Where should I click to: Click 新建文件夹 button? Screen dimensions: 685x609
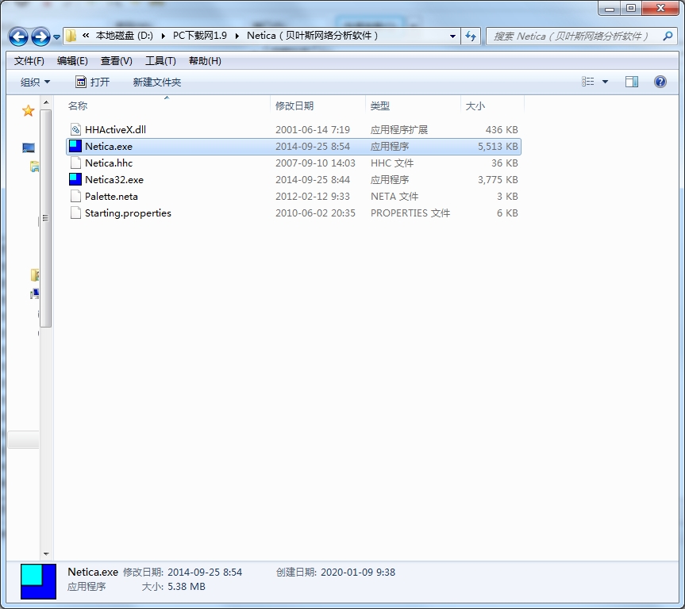point(157,82)
